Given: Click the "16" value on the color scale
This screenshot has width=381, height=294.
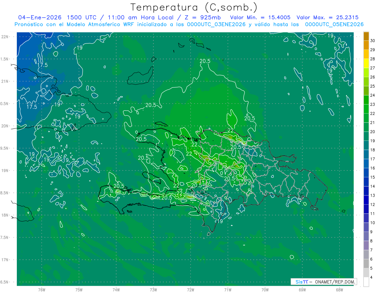Looking at the screenshot, I should (373, 168).
